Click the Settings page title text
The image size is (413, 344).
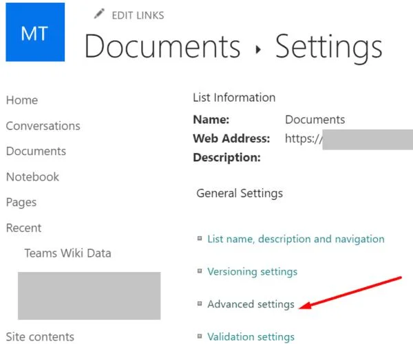coord(329,48)
